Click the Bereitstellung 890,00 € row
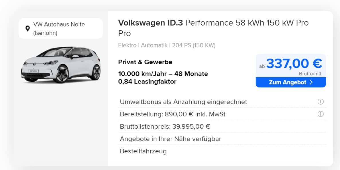 click(x=222, y=114)
